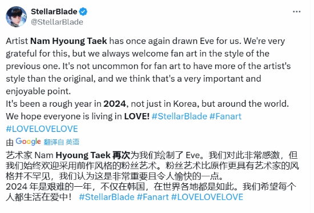
Task: Click the 由 character before Google
Action: tap(10, 142)
